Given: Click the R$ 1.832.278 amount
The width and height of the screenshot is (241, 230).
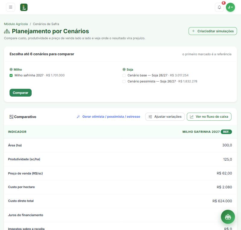Looking at the screenshot, I should 188,81.
